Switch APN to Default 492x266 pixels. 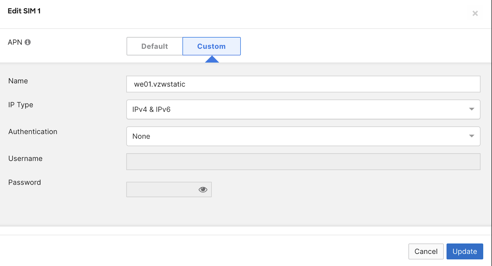154,46
